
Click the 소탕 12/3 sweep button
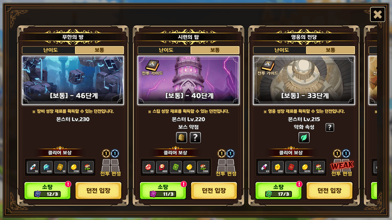(x=47, y=191)
